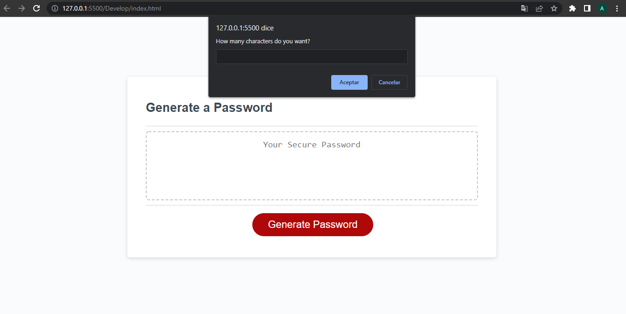
Task: Click the site info icon in address bar
Action: [x=54, y=8]
